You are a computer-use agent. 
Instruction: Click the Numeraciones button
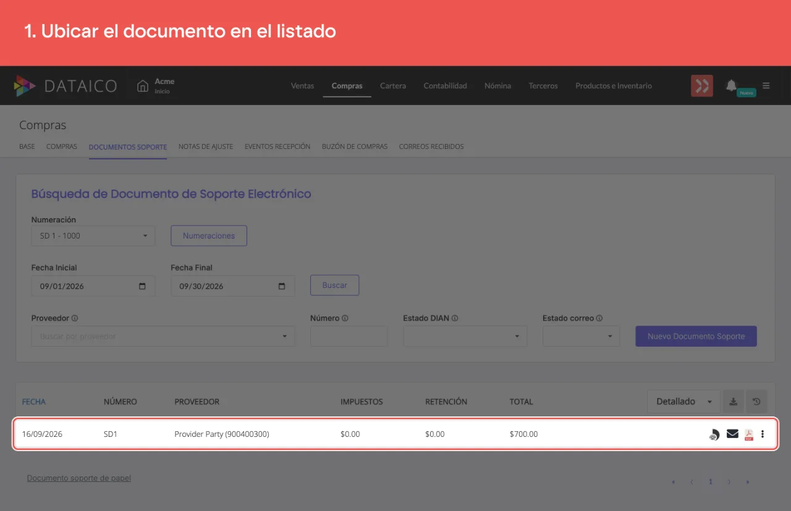pos(209,235)
